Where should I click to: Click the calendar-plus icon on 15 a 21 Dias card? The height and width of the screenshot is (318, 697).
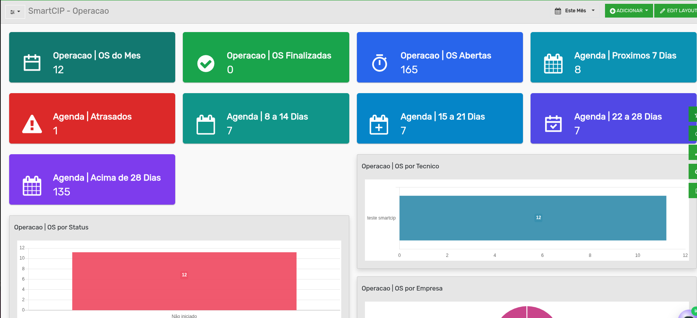click(x=379, y=124)
